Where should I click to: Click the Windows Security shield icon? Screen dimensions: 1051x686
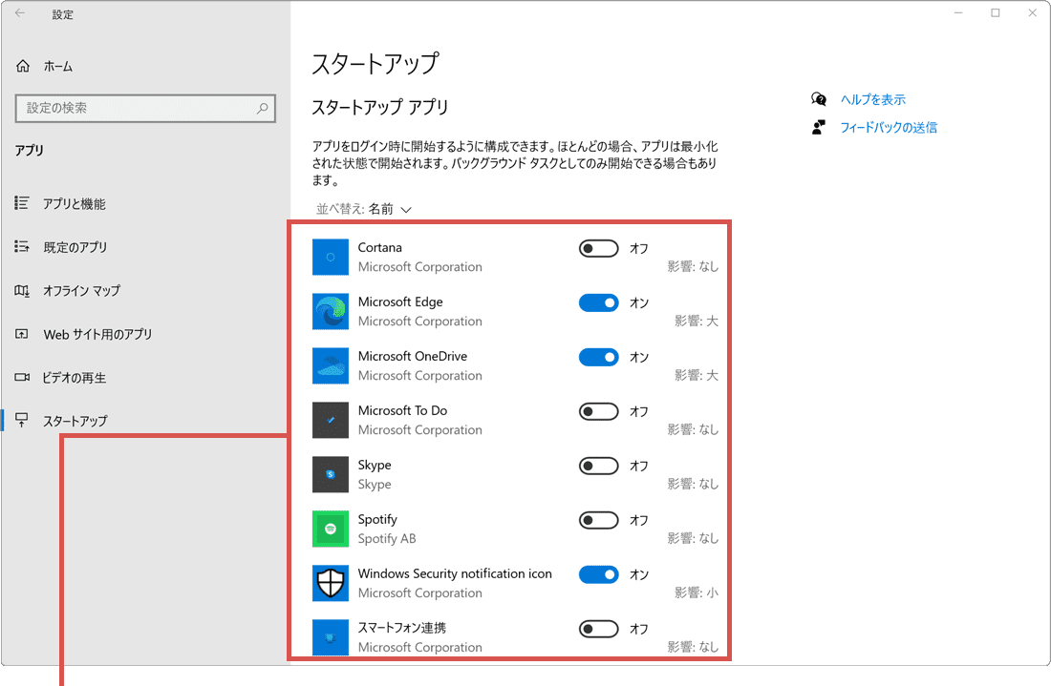click(x=330, y=583)
